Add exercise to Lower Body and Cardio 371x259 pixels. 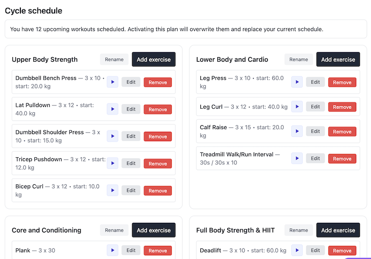pyautogui.click(x=338, y=59)
